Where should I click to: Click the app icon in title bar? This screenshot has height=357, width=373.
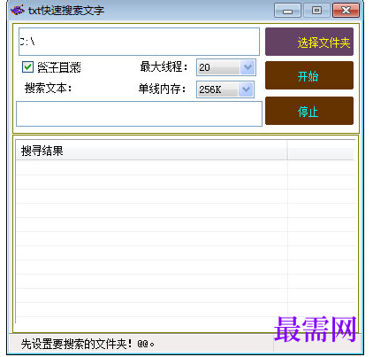(x=18, y=11)
